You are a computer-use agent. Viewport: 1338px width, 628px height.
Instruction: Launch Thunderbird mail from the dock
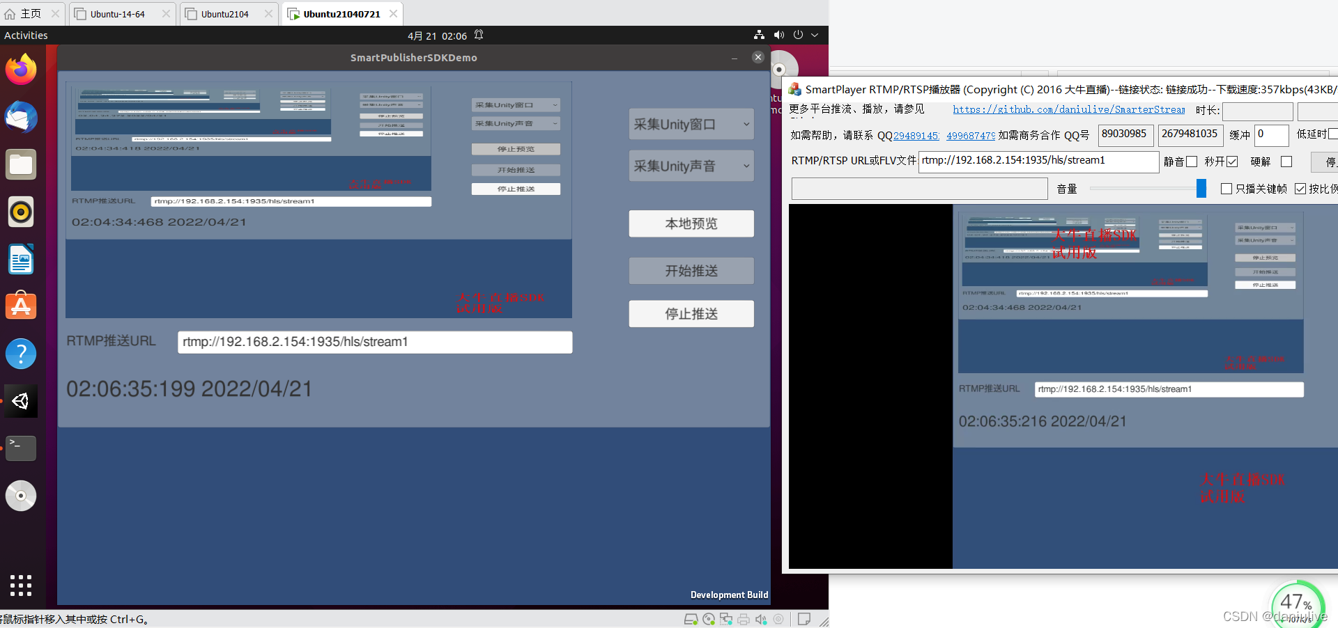coord(21,117)
